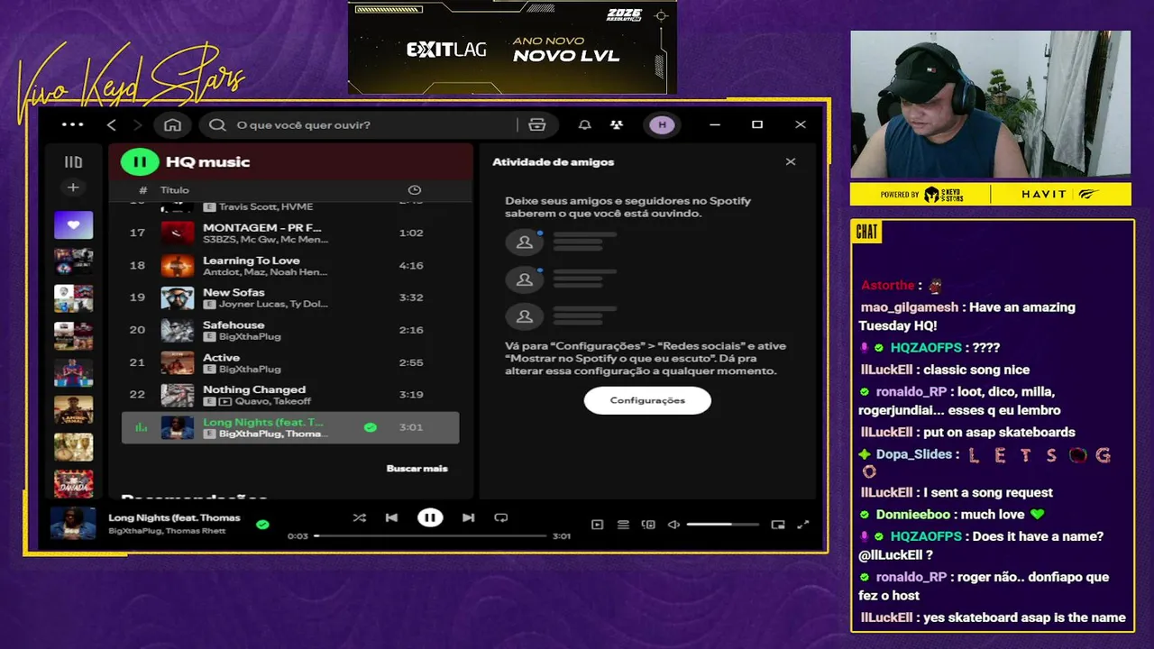Screen dimensions: 1154x649
Task: Click the Configurações button
Action: click(647, 400)
